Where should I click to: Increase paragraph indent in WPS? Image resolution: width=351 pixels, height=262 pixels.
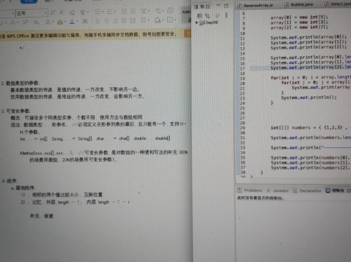point(133,11)
